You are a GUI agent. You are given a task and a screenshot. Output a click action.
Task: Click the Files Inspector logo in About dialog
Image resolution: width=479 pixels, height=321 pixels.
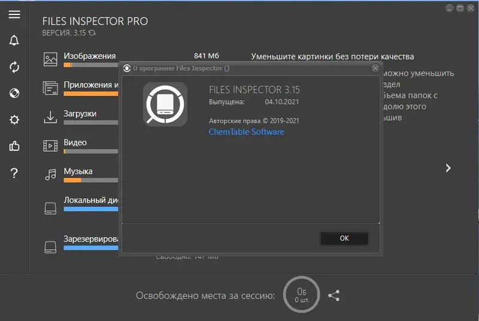[x=165, y=104]
